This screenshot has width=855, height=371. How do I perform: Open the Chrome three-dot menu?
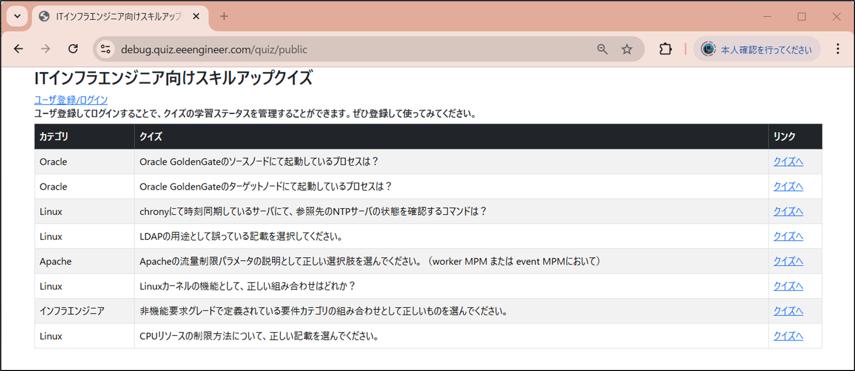coord(837,49)
